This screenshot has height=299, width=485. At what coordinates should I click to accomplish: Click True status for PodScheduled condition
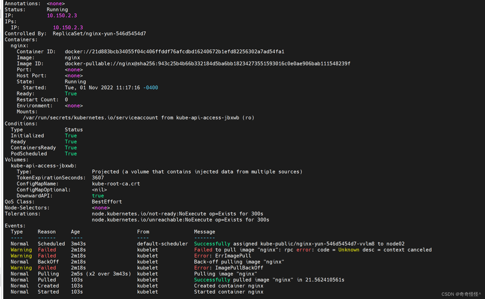tap(71, 154)
